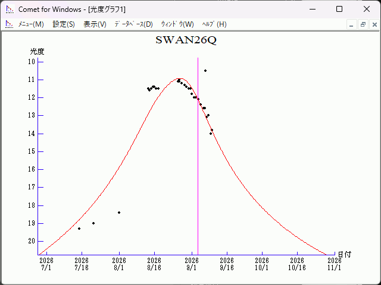Click the outlier data point above magnitude 11
The height and width of the screenshot is (285, 381).
pyautogui.click(x=205, y=71)
